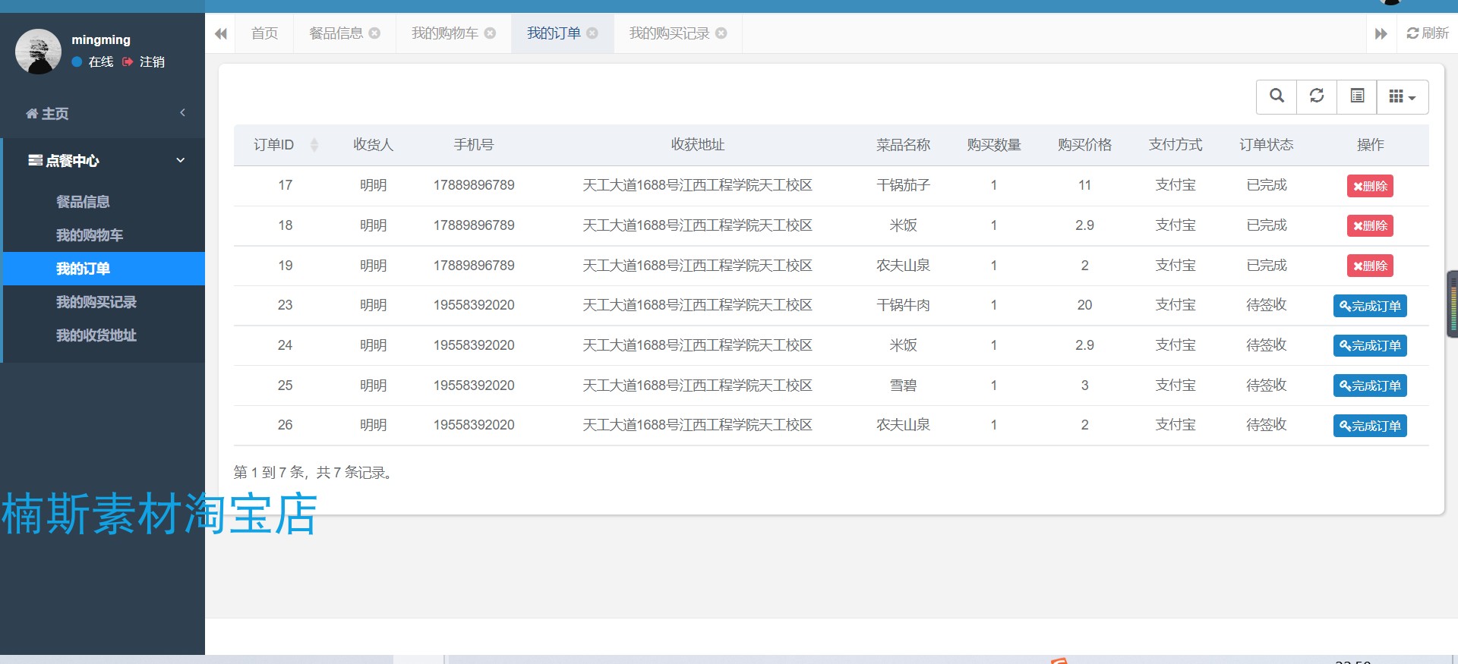Switch to the 餐品信息 tab
The height and width of the screenshot is (664, 1458).
pos(336,33)
